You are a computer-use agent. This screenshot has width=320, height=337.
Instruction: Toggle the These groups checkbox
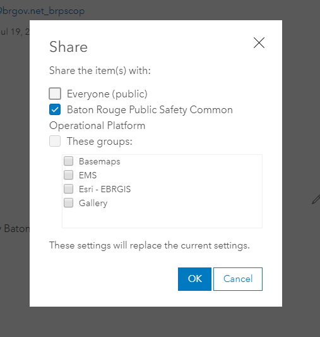click(55, 141)
